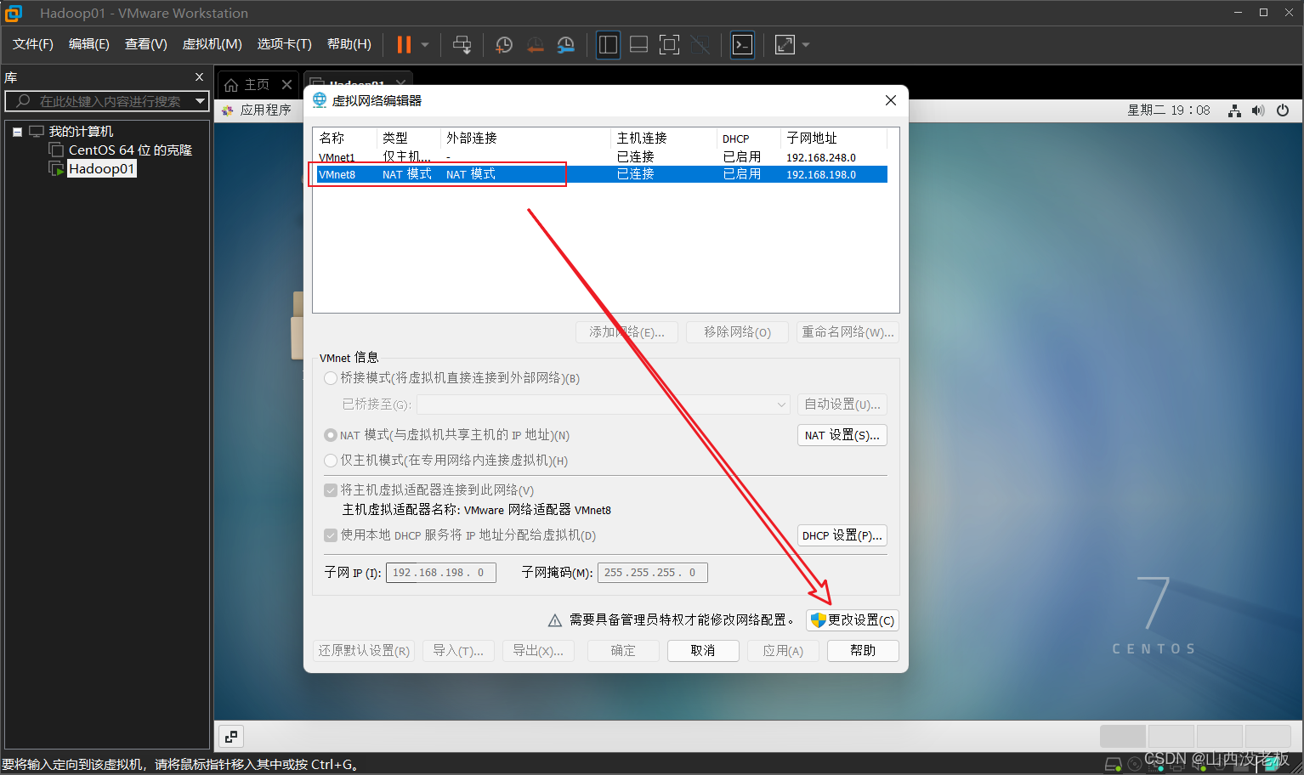
Task: Click the 确定 button
Action: 623,651
